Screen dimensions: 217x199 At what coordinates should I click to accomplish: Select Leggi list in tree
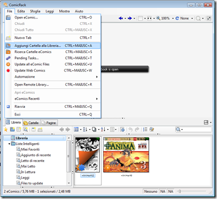coord(25,177)
